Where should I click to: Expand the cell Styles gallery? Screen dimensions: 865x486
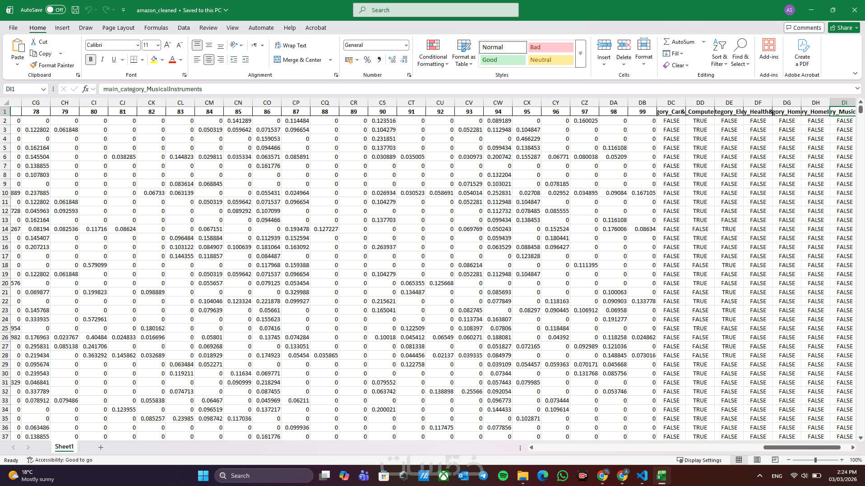click(581, 53)
